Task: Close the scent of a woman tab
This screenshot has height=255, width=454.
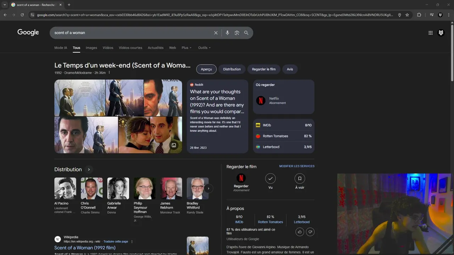Action: tap(60, 5)
